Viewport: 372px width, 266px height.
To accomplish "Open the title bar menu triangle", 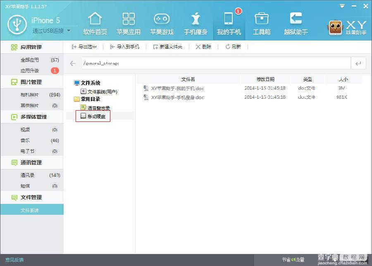I will [342, 6].
